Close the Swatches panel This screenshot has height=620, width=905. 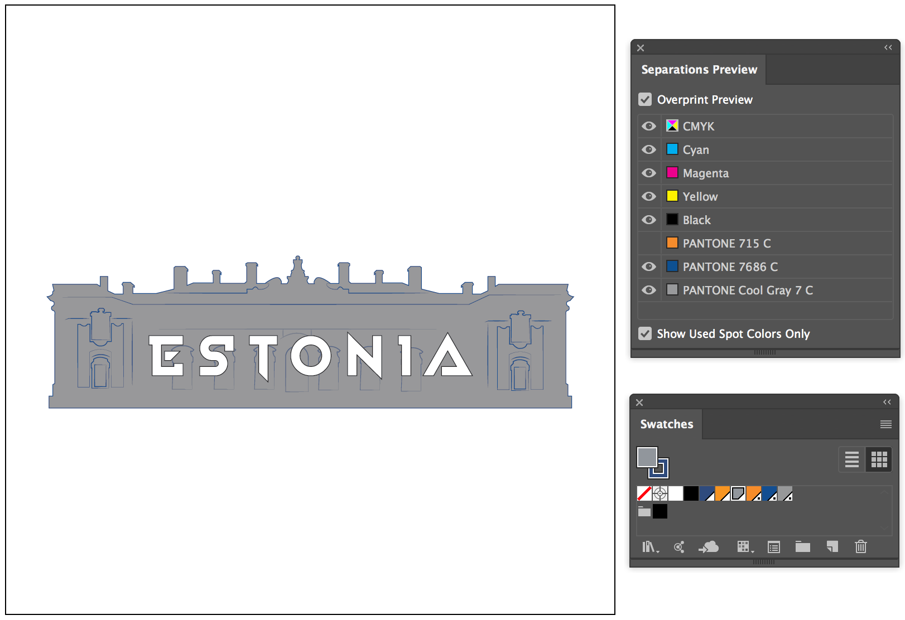639,403
